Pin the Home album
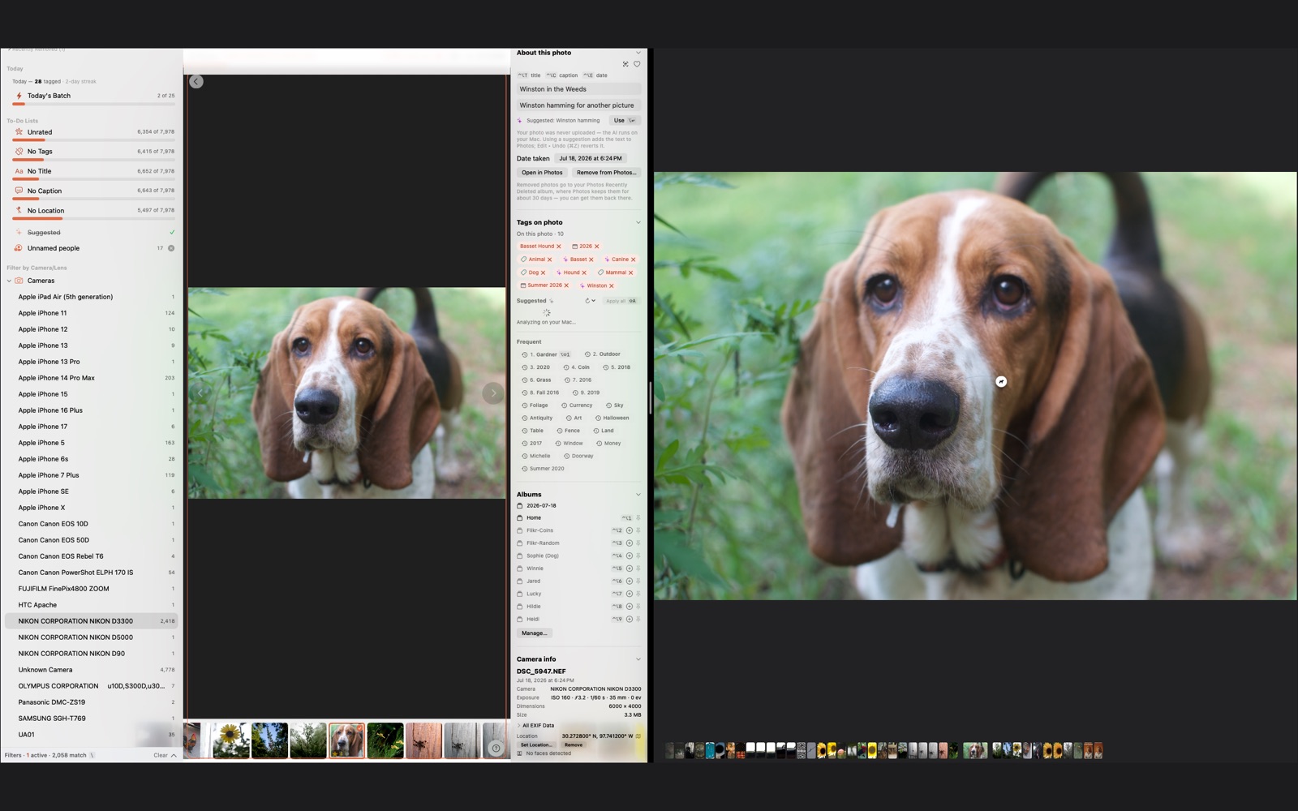 pyautogui.click(x=638, y=517)
